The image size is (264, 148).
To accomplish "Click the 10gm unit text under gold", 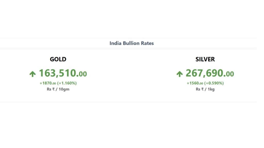I will (64, 89).
